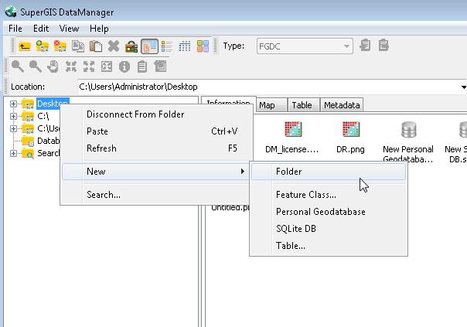Select the Zoom Out magnifier tool

click(x=35, y=66)
